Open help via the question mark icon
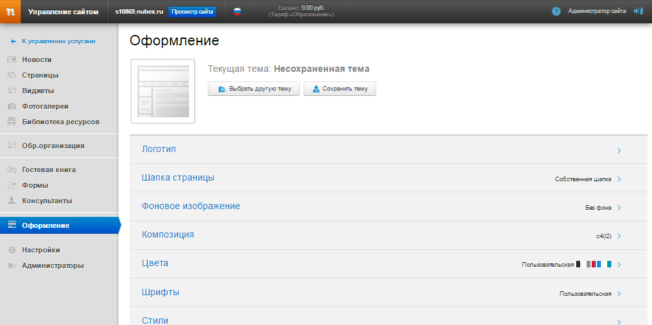 [556, 12]
